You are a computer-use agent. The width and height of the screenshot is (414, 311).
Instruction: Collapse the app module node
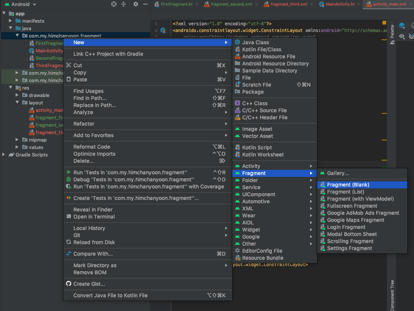4,13
